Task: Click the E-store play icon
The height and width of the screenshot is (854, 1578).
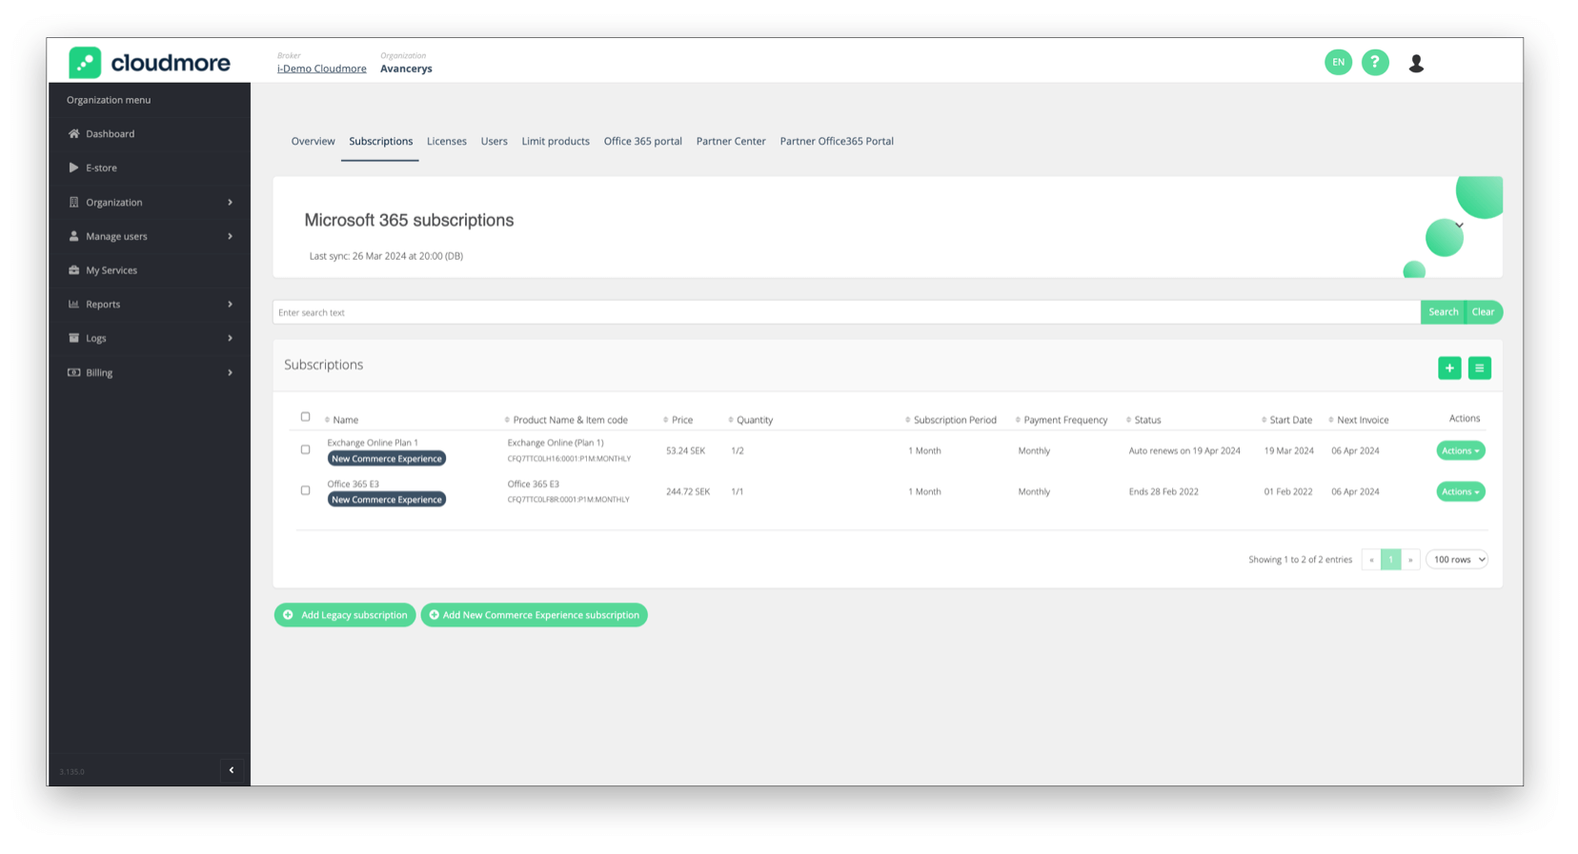Action: click(73, 168)
